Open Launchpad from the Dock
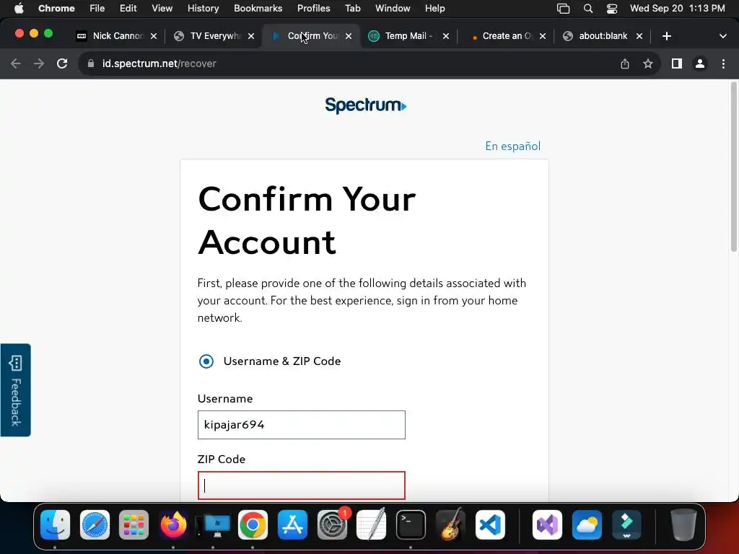 134,525
